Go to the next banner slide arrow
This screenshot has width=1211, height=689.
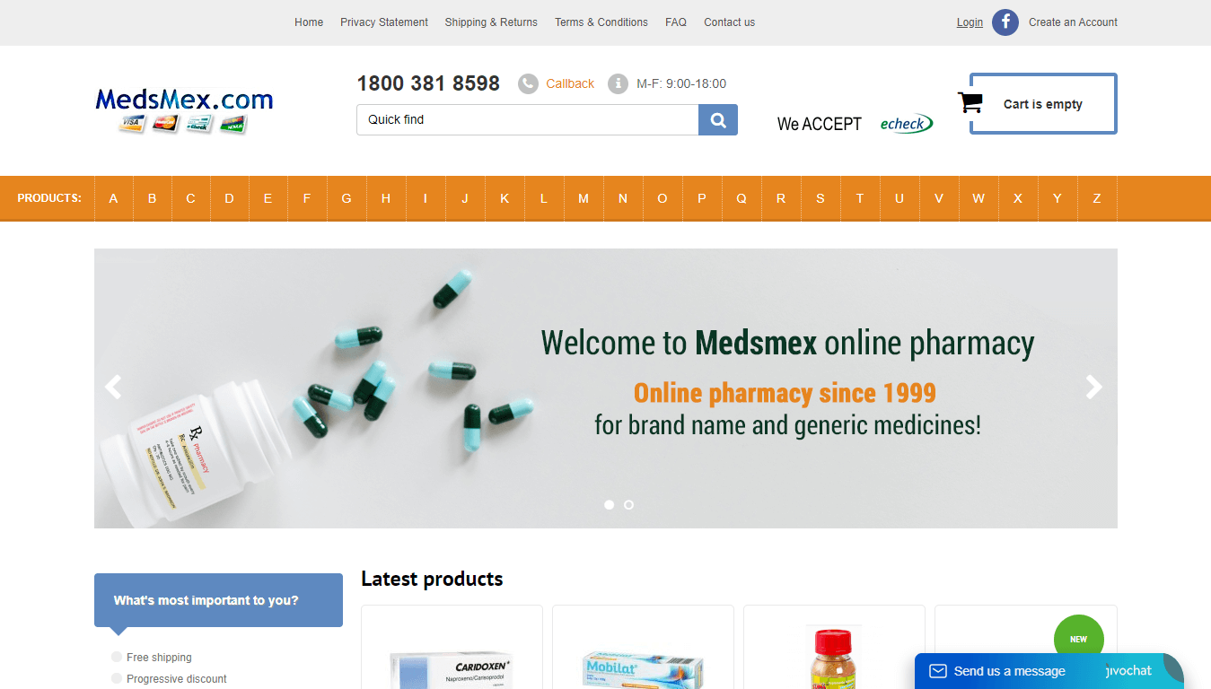pos(1093,387)
